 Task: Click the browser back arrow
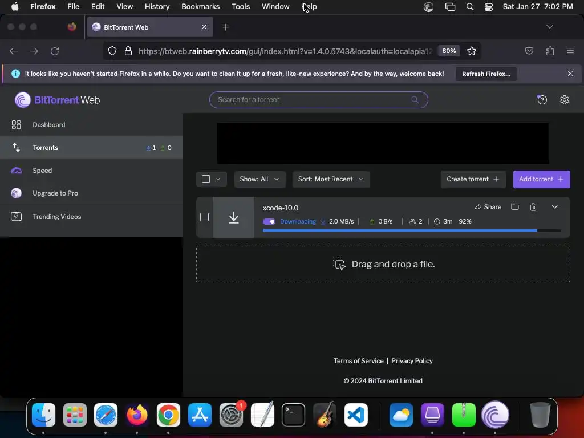pos(14,51)
